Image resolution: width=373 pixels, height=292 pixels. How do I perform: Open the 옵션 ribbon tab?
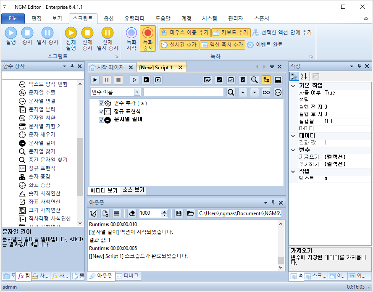click(109, 18)
